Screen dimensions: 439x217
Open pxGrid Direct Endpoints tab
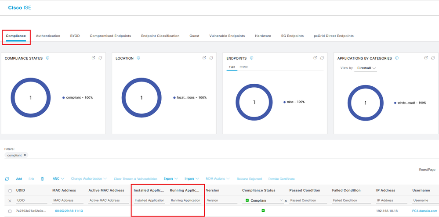(x=334, y=36)
